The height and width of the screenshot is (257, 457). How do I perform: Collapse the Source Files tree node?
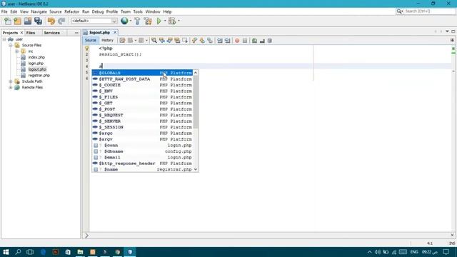pos(11,45)
